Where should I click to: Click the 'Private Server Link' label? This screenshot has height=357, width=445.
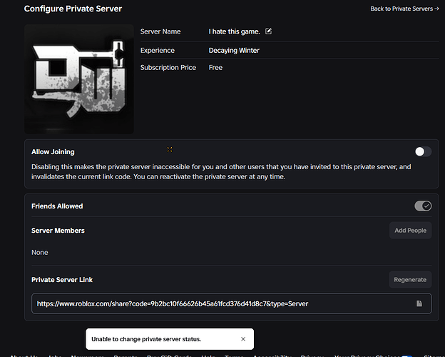62,280
